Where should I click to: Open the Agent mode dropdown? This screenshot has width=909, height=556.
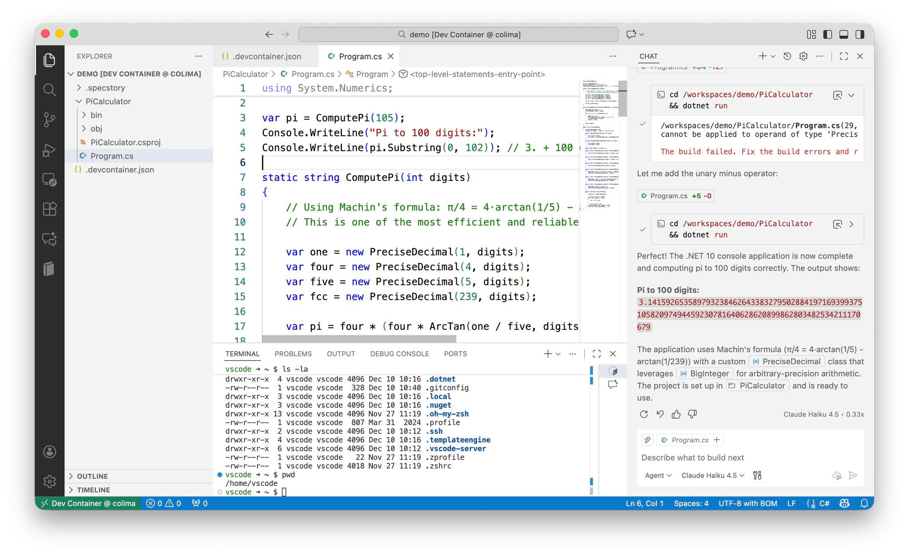point(658,475)
